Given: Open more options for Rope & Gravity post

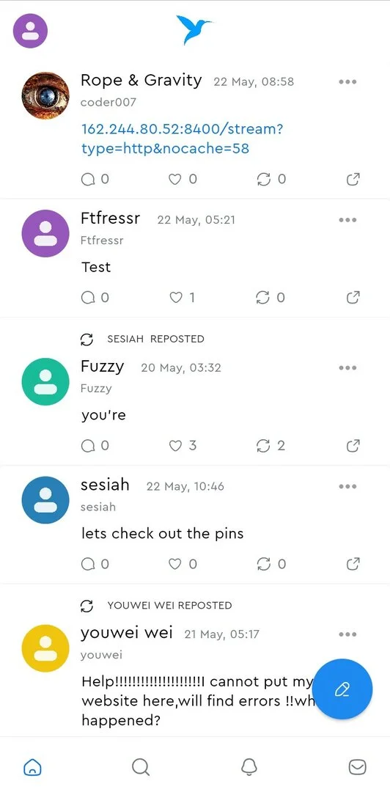Looking at the screenshot, I should click(347, 82).
